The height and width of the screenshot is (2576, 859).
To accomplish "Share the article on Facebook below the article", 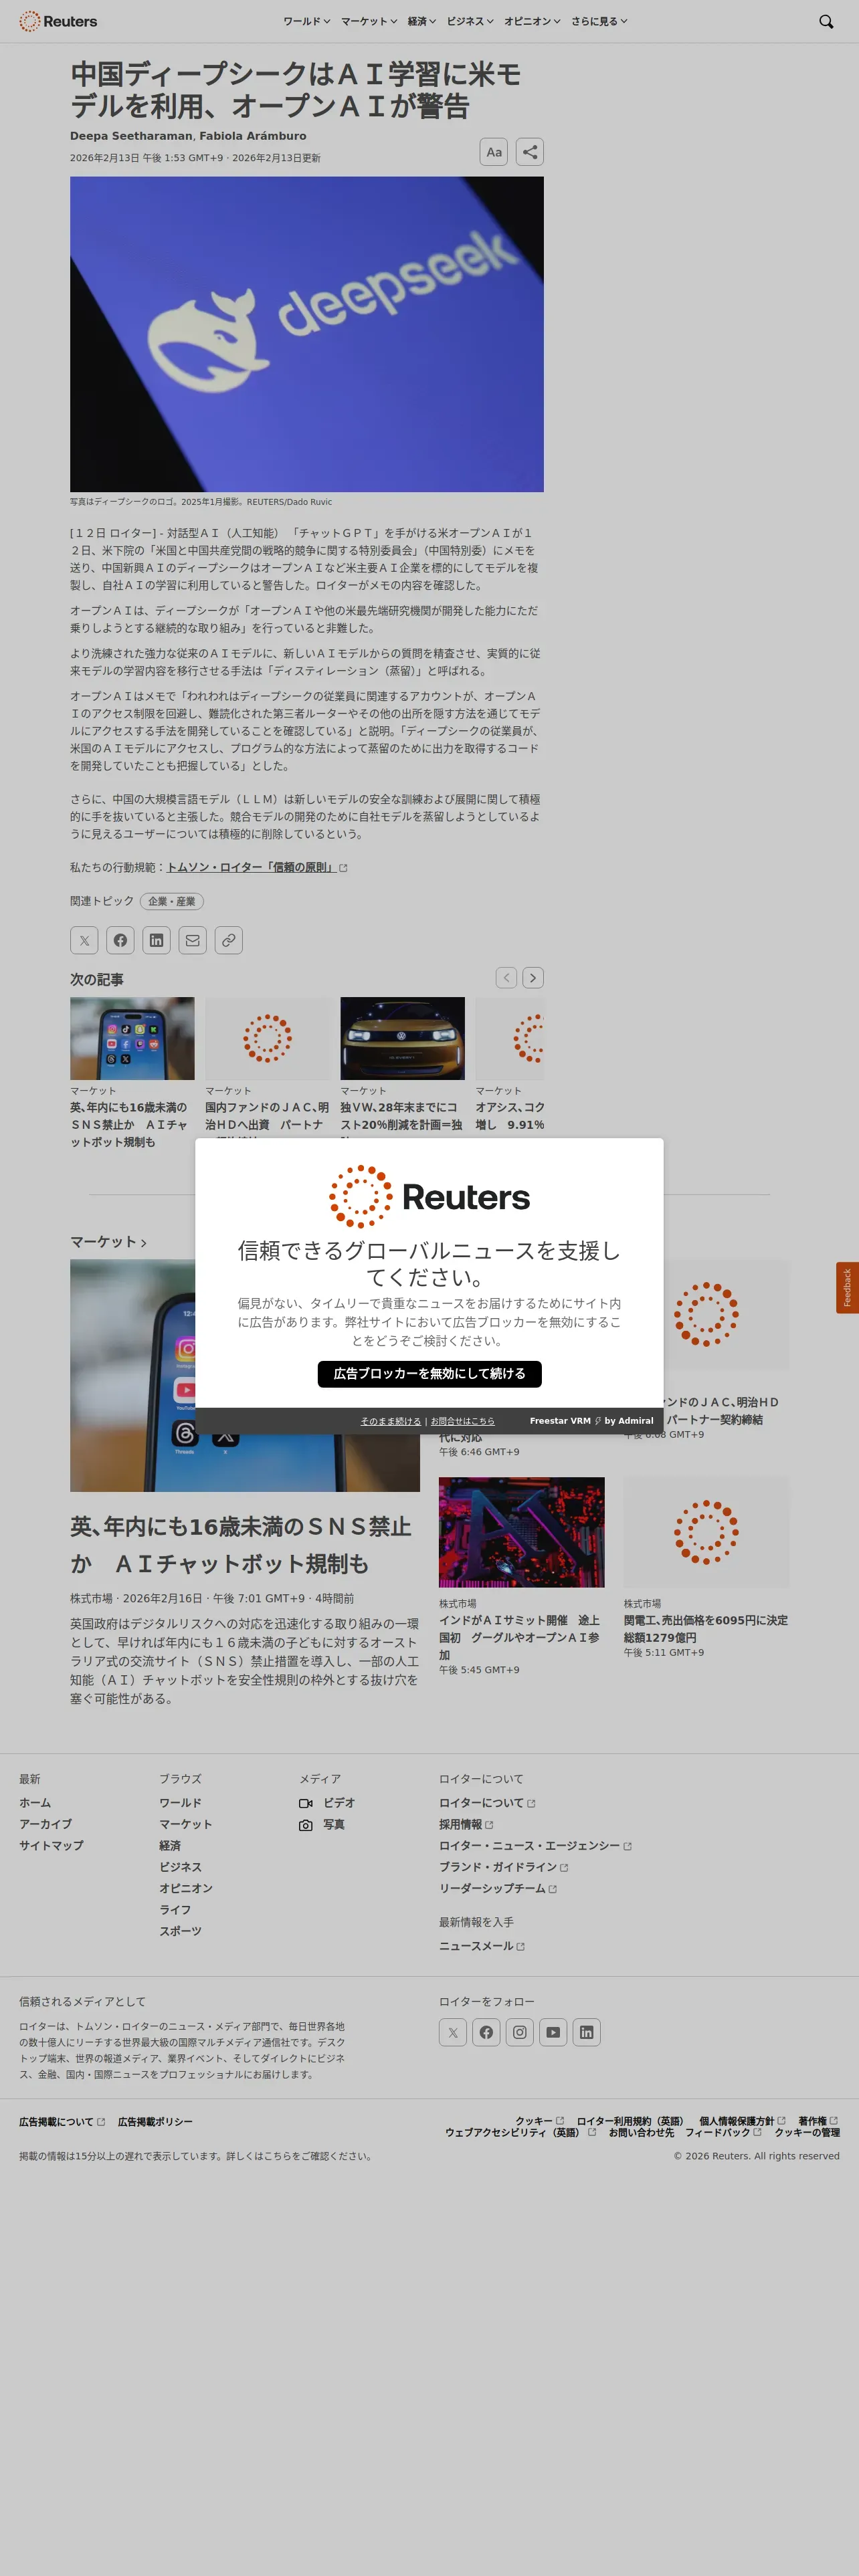I will pyautogui.click(x=120, y=940).
